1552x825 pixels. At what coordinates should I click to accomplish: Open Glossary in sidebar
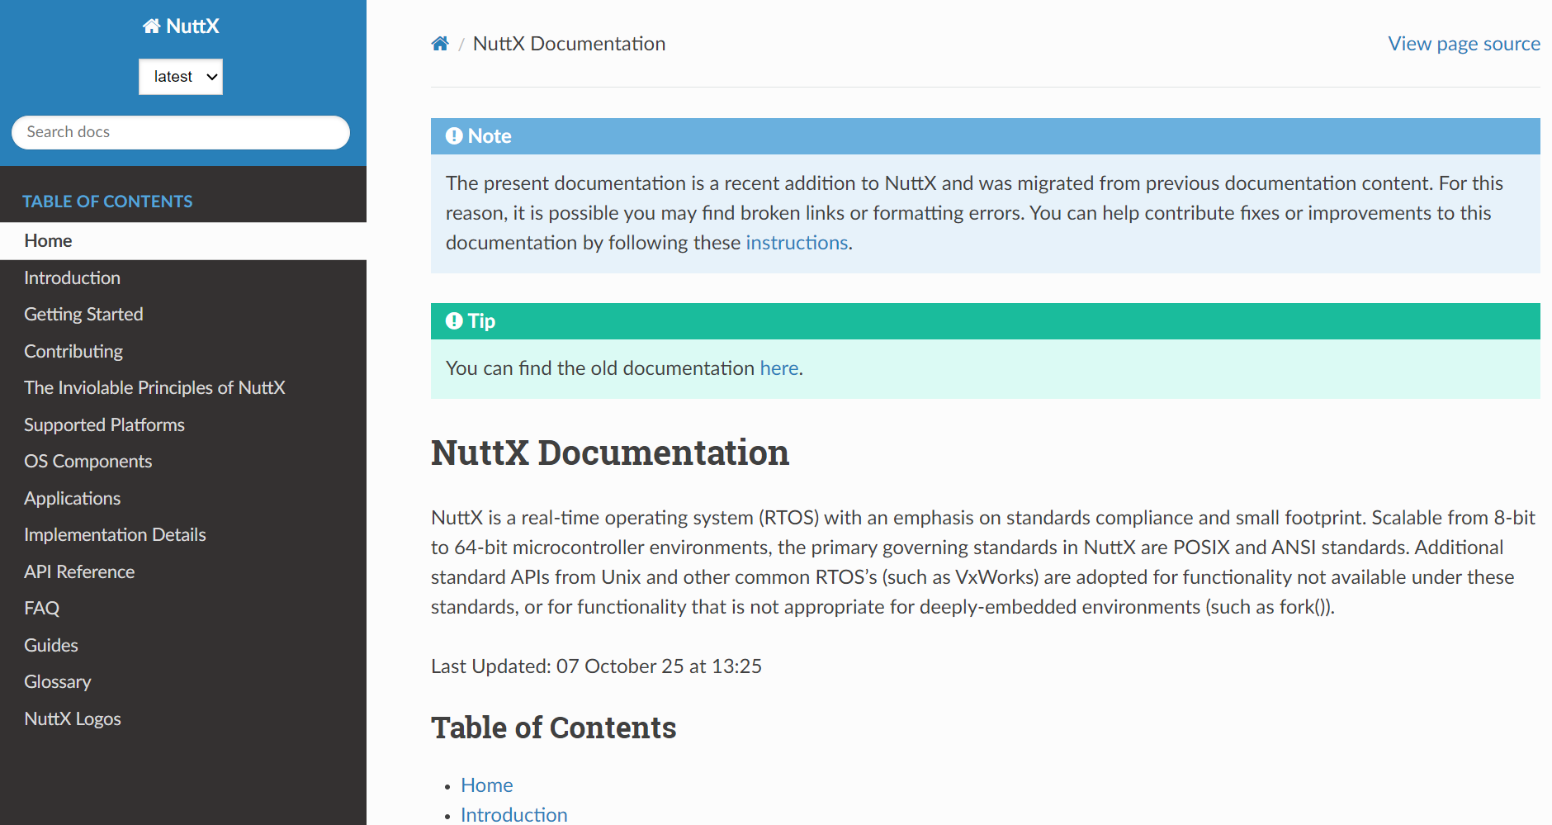tap(183, 682)
